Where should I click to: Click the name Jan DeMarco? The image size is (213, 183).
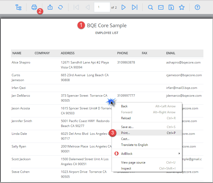21,96
